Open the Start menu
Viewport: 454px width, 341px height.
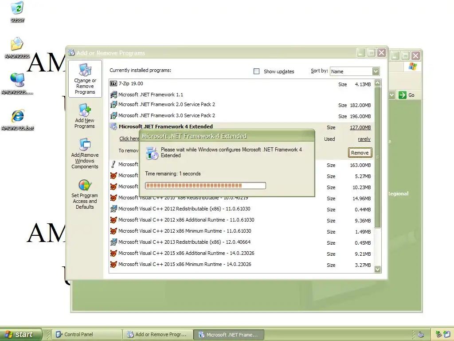20,334
